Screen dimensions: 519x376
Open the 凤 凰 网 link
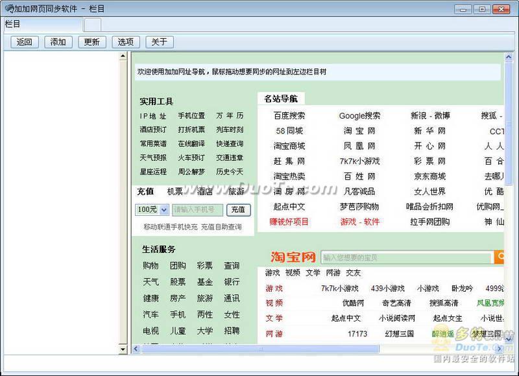(x=359, y=146)
